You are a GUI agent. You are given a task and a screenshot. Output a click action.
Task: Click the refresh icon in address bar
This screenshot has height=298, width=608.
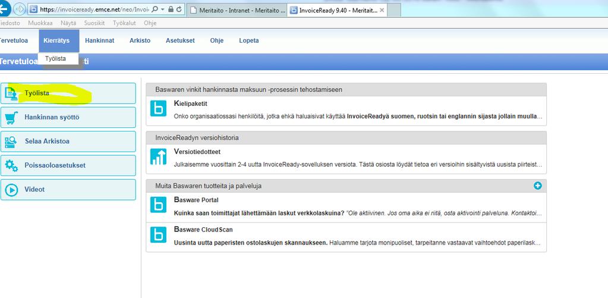point(179,9)
